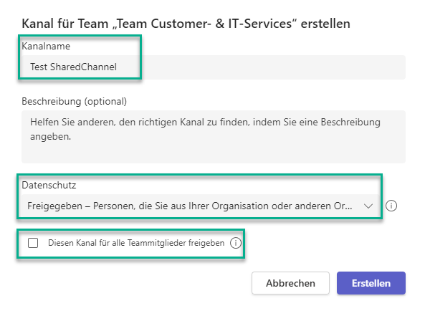Click the Datenschutz section label
The image size is (425, 316).
click(x=49, y=185)
